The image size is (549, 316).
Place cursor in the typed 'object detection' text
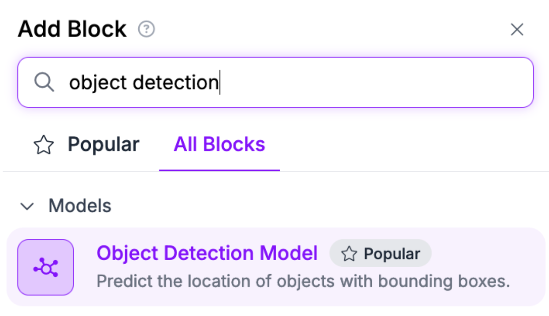pos(143,82)
